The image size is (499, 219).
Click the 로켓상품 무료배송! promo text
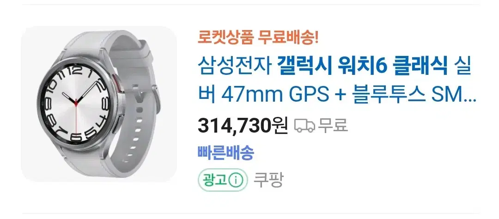[258, 38]
